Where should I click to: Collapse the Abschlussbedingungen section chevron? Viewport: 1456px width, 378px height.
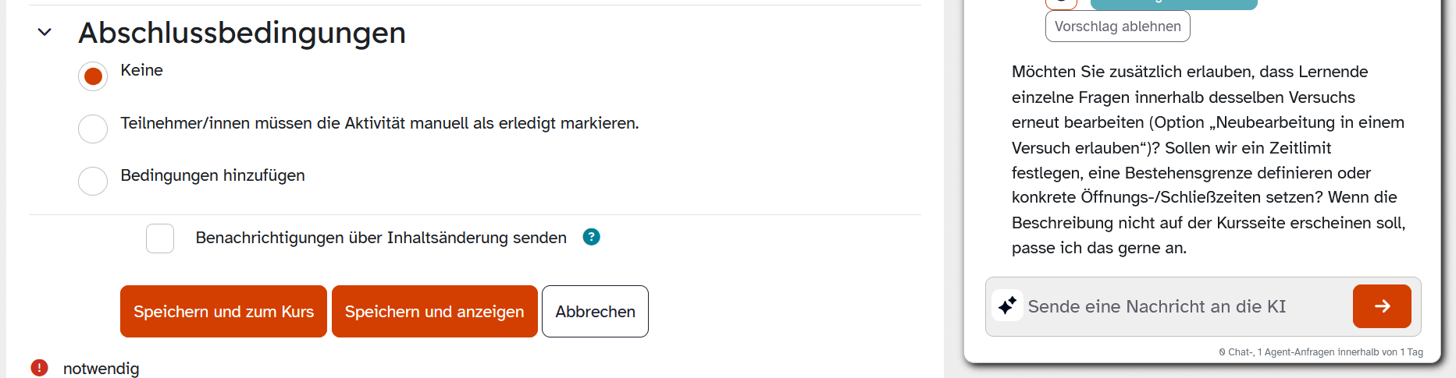pyautogui.click(x=44, y=33)
